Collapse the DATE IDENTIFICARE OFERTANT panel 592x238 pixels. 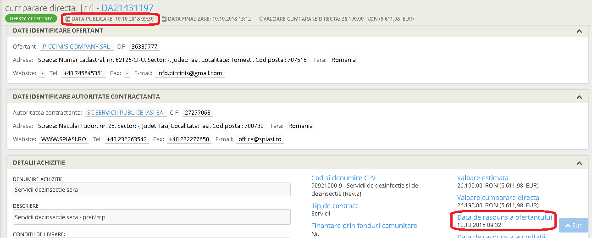click(579, 31)
